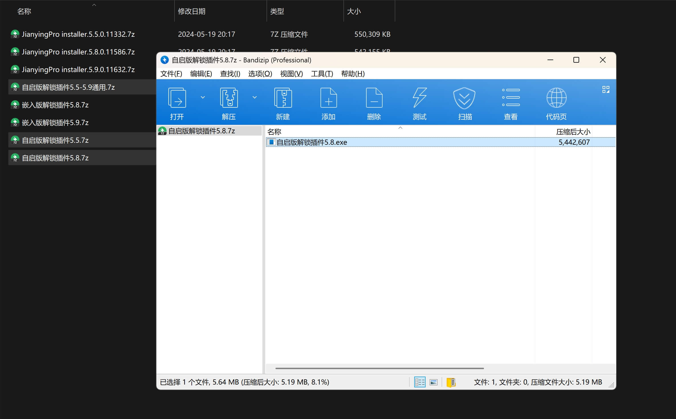Click 7z icon of JianyingPro installer.5.8.0.11586.7z
The width and height of the screenshot is (676, 419).
tap(15, 52)
